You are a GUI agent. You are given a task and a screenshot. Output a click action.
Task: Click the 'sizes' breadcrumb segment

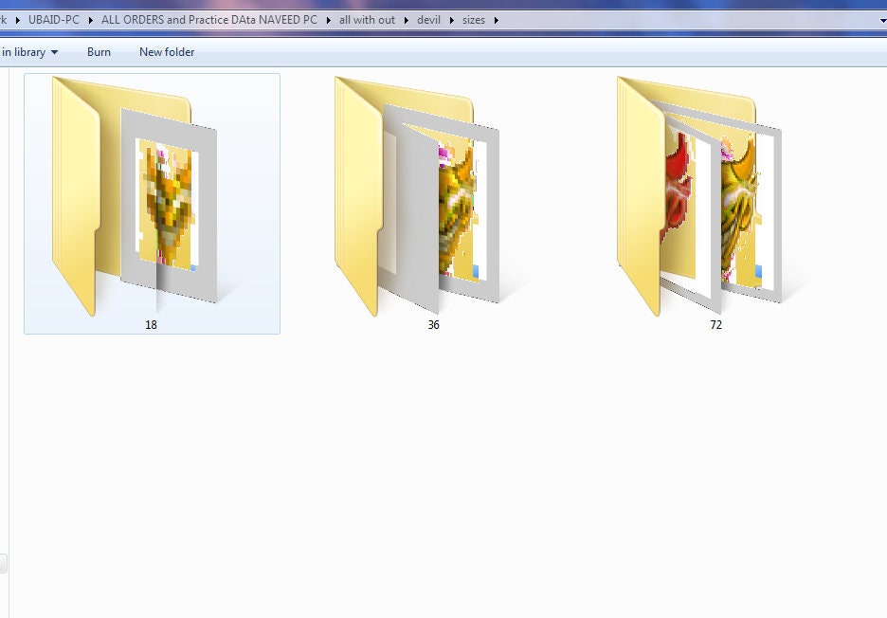474,20
